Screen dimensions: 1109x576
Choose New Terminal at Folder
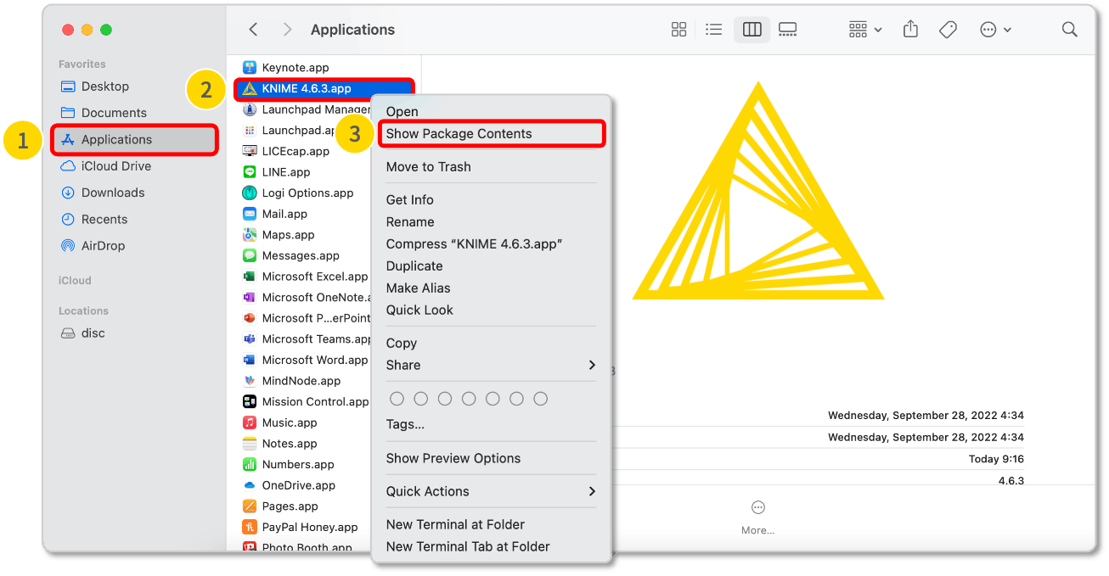pyautogui.click(x=455, y=525)
